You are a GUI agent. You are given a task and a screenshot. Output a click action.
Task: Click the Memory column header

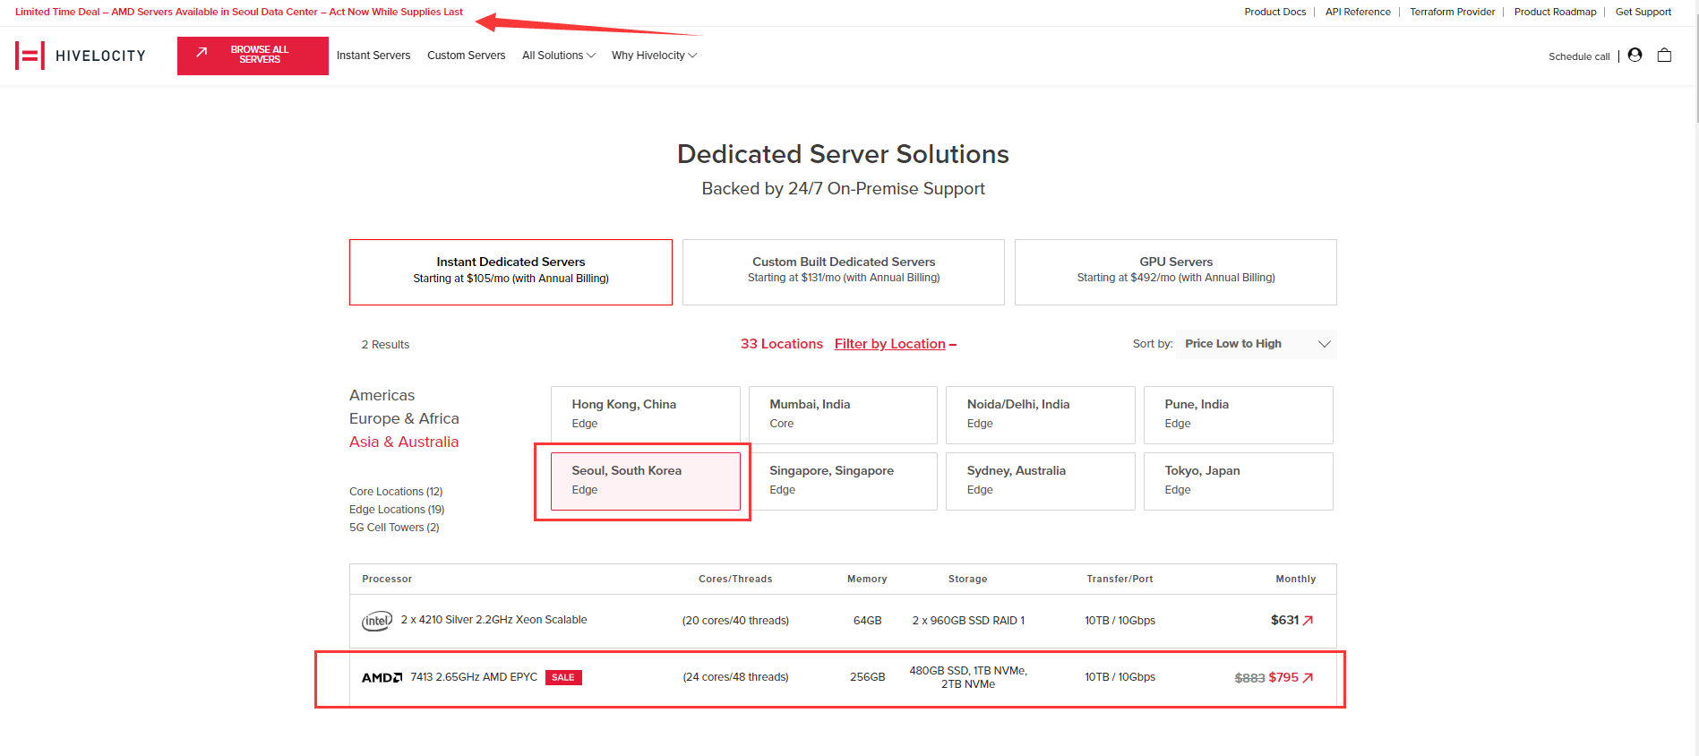[867, 579]
